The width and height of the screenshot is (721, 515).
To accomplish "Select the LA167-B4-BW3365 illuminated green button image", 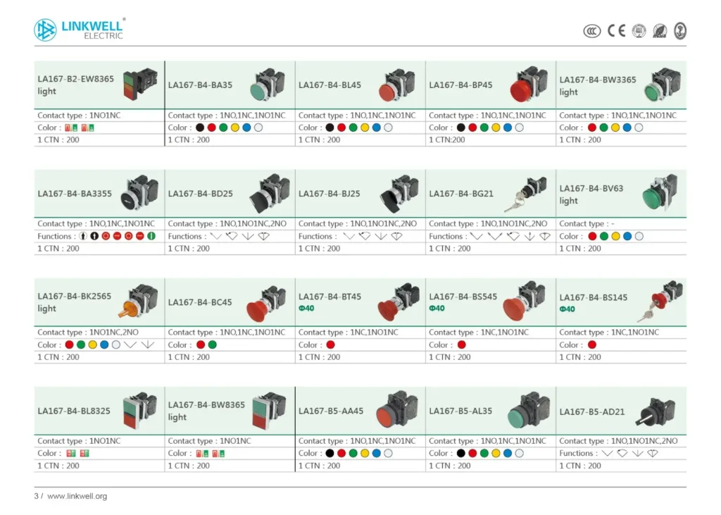I will (x=662, y=85).
